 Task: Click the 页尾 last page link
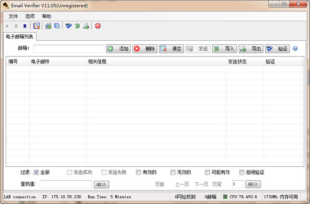tap(217, 184)
